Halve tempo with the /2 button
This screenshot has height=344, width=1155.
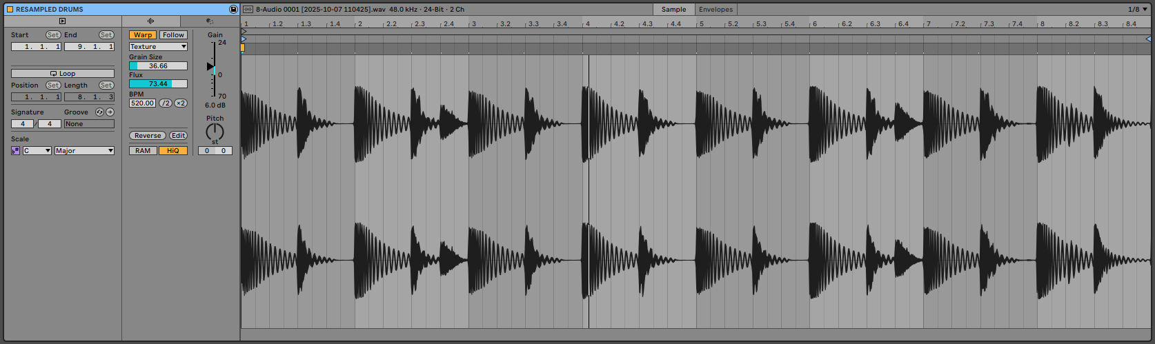[x=166, y=103]
